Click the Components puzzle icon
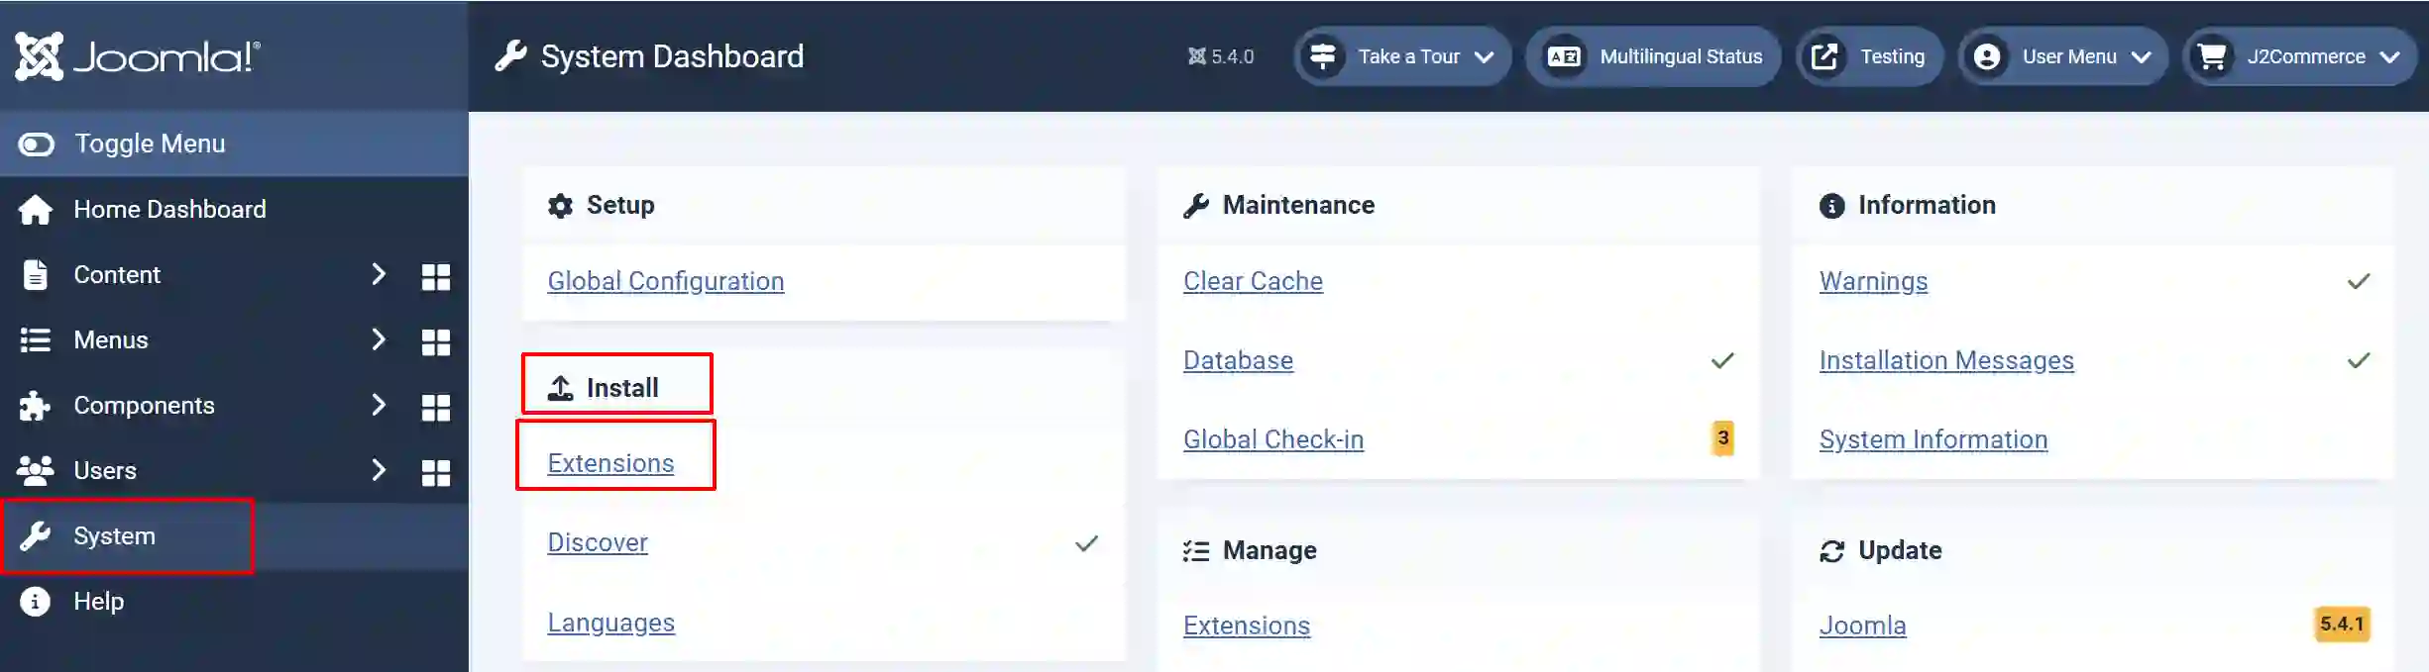The height and width of the screenshot is (672, 2429). [36, 406]
